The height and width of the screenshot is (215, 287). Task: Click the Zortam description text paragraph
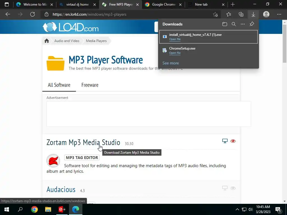pyautogui.click(x=136, y=168)
